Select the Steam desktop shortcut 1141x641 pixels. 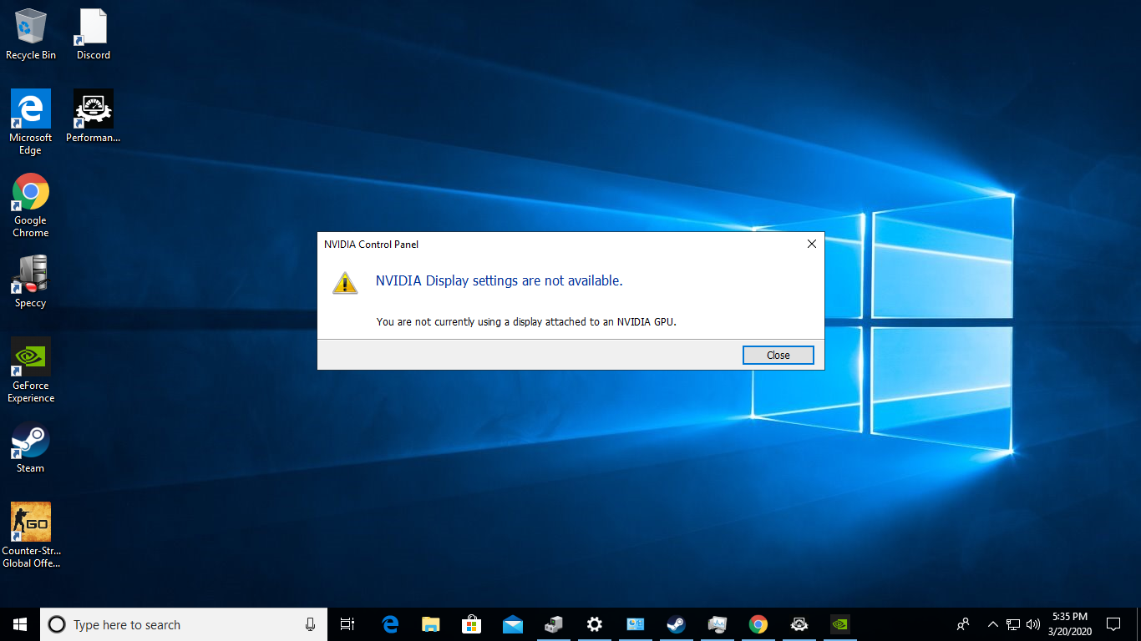tap(31, 447)
